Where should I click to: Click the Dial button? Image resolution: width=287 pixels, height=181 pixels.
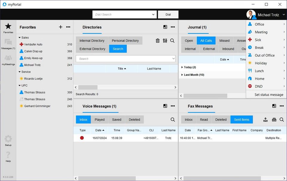pyautogui.click(x=168, y=14)
